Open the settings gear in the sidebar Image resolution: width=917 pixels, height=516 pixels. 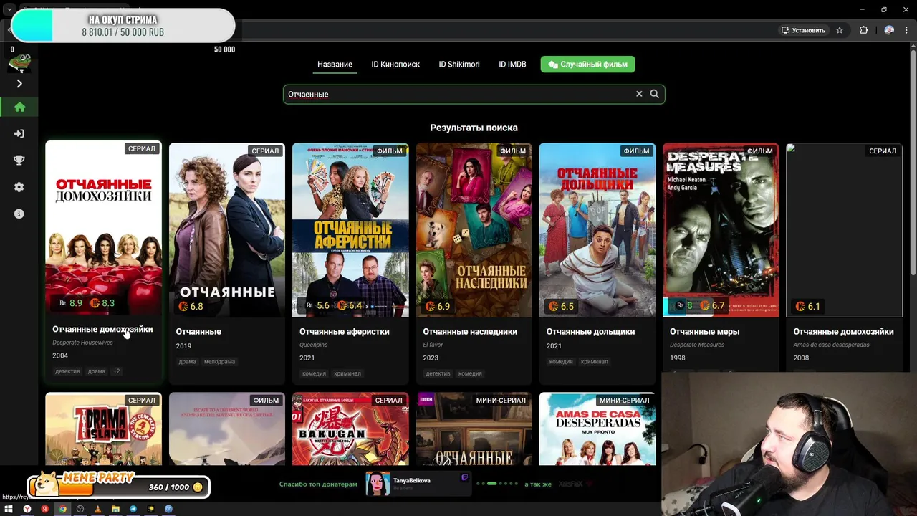pyautogui.click(x=19, y=187)
